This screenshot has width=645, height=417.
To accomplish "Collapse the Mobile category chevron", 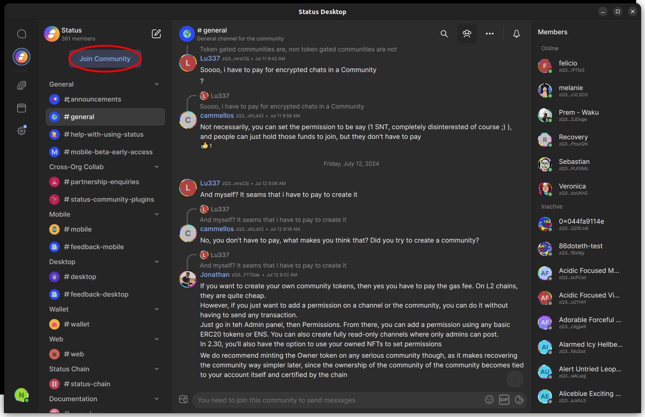I will click(157, 214).
